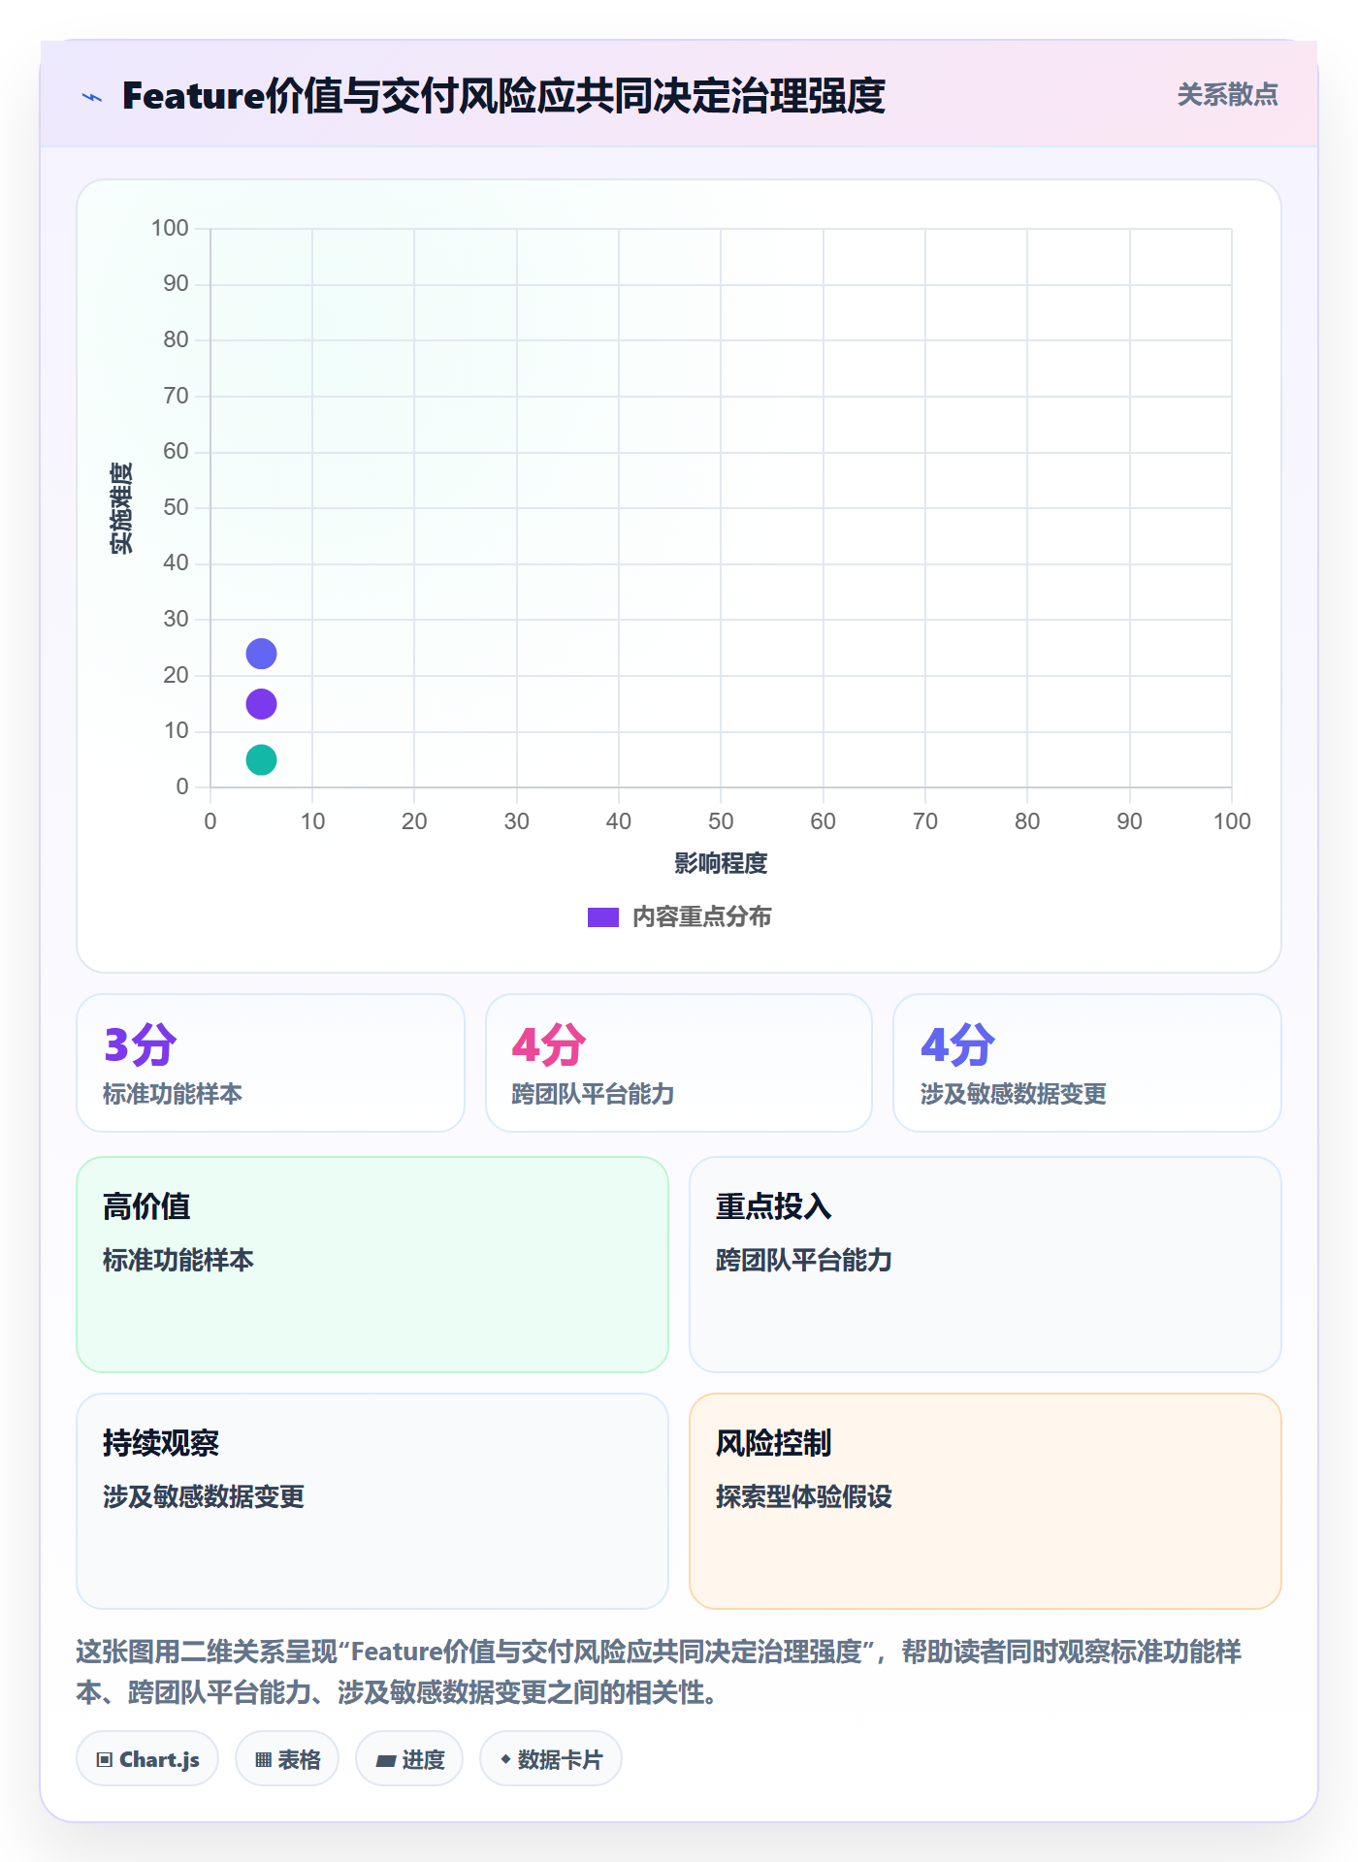Click the 内容重点分布 legend label
1358x1862 pixels.
click(x=701, y=917)
